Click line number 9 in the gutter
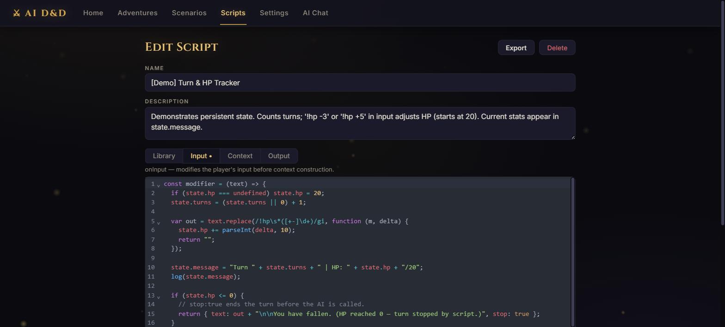Screen dimensions: 725x327 [x=153, y=258]
